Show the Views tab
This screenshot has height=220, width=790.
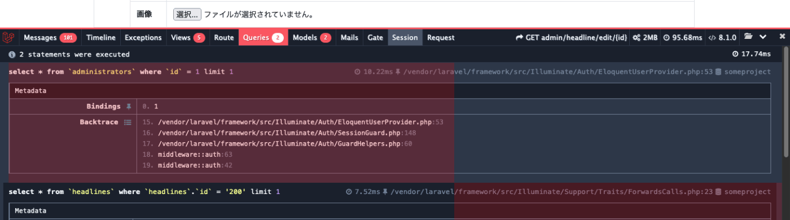188,38
